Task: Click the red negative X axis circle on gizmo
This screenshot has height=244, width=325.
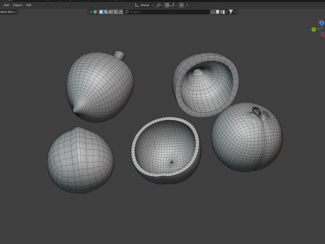Action: point(323,35)
